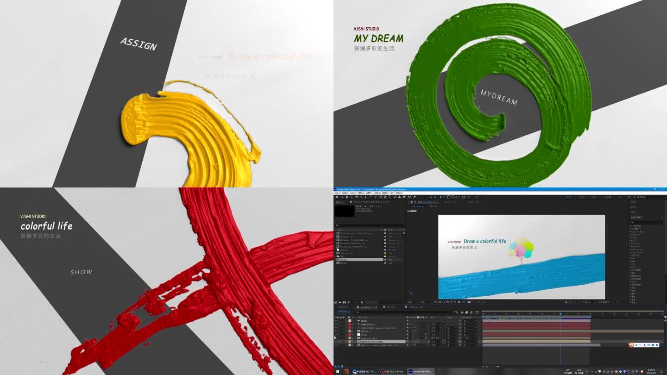Open the 效果 Effect menu
Screen dimensions: 667x375
pyautogui.click(x=369, y=193)
